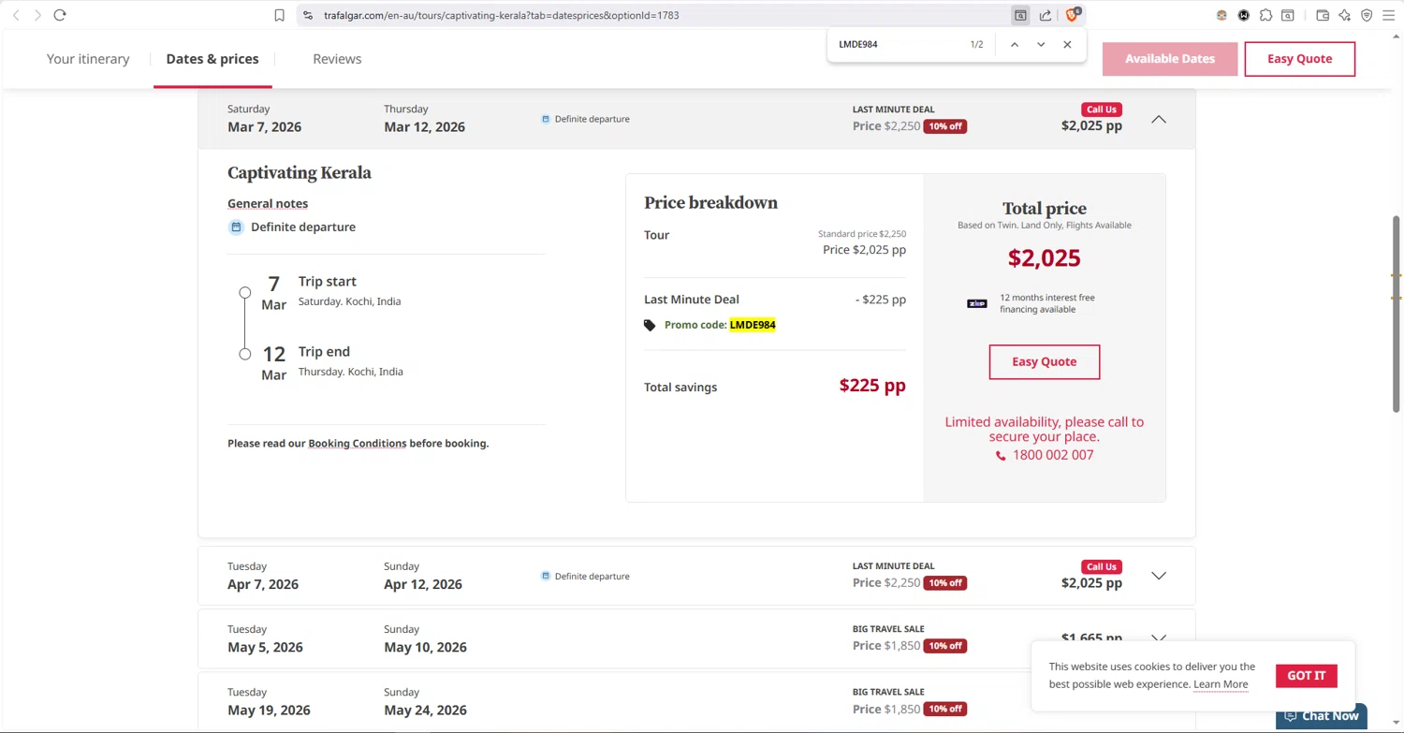Click the May 19 row 10% off badge
The image size is (1404, 733).
tap(944, 709)
